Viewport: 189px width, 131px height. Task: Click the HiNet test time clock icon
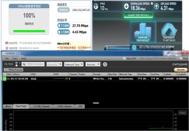[7, 48]
